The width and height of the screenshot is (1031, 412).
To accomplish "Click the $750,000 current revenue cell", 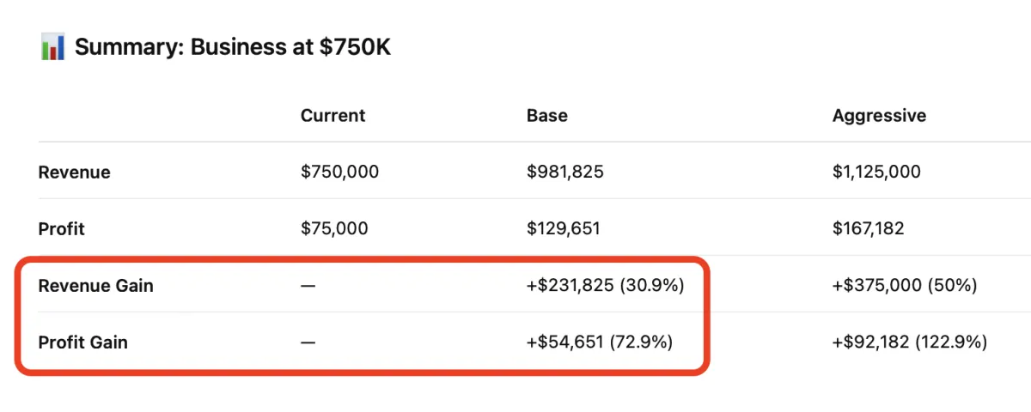I will [339, 173].
